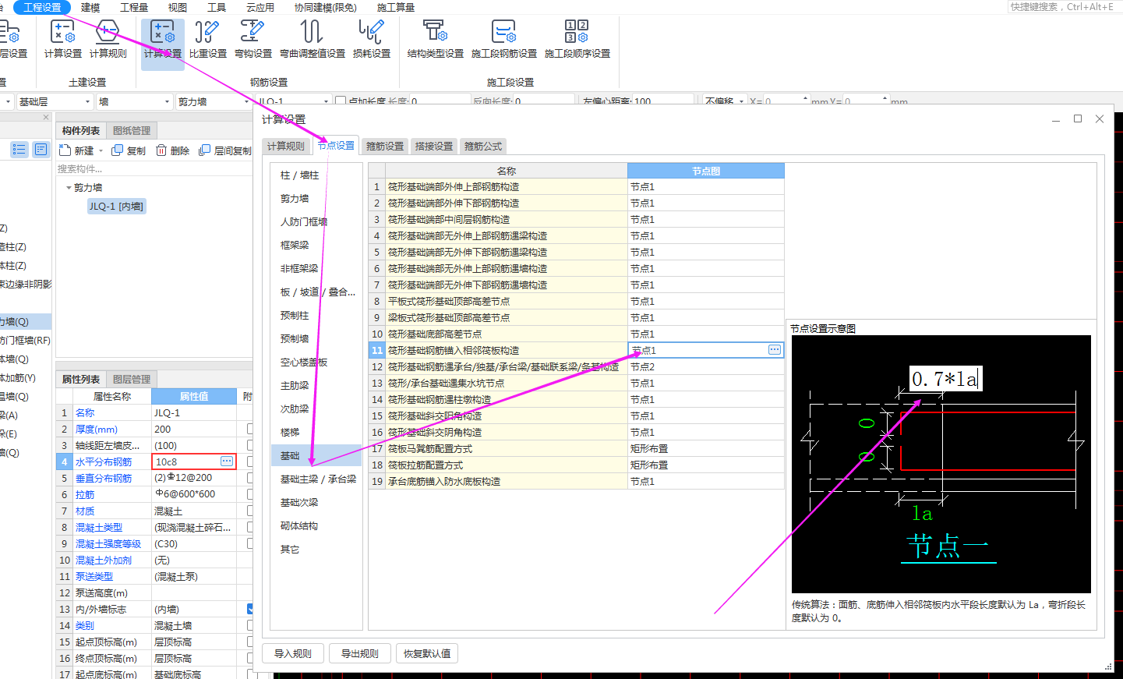
Task: Switch navigation to detail view icon
Action: click(41, 149)
